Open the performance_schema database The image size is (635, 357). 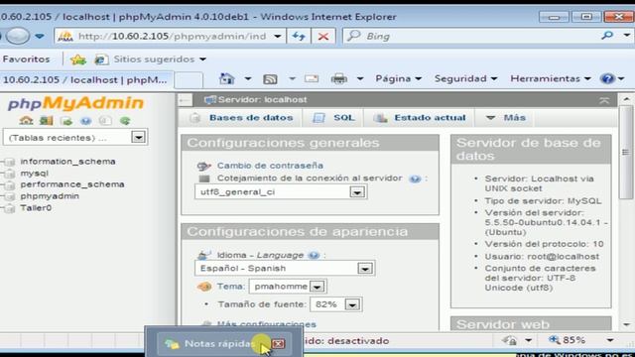tap(72, 184)
